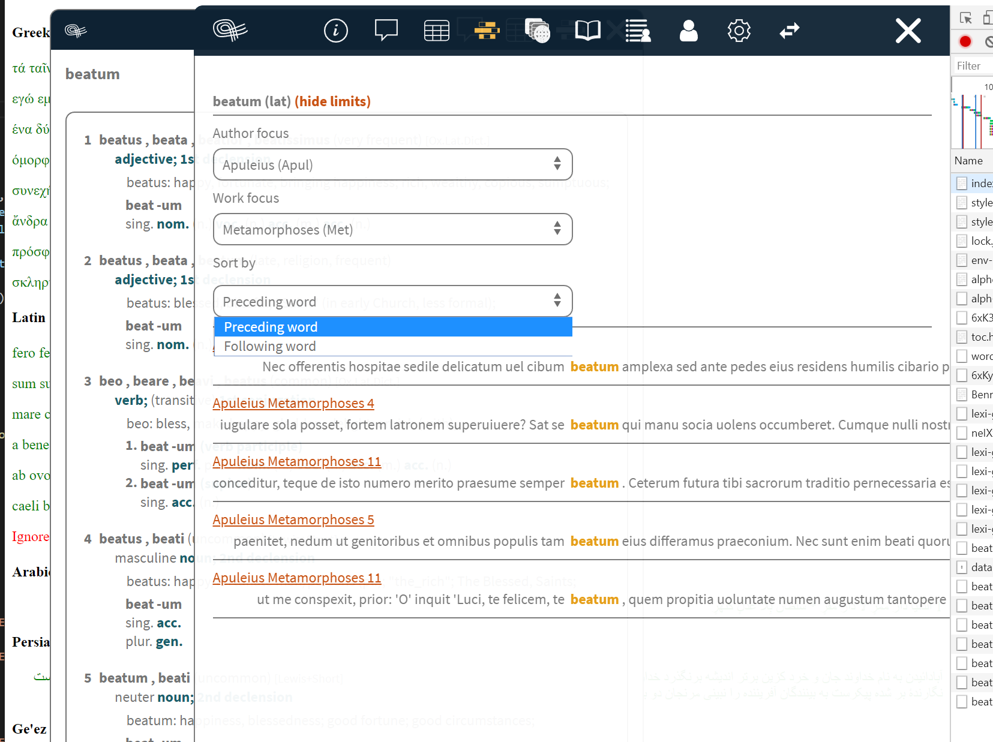The height and width of the screenshot is (742, 993).
Task: Open the user account icon
Action: pos(688,31)
